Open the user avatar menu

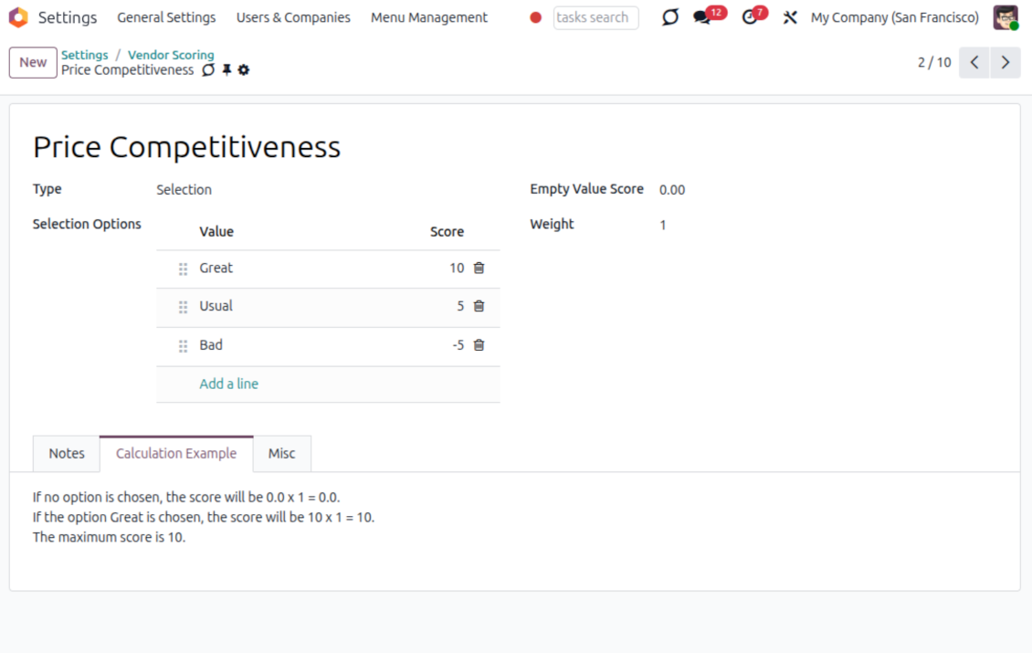pos(1006,17)
